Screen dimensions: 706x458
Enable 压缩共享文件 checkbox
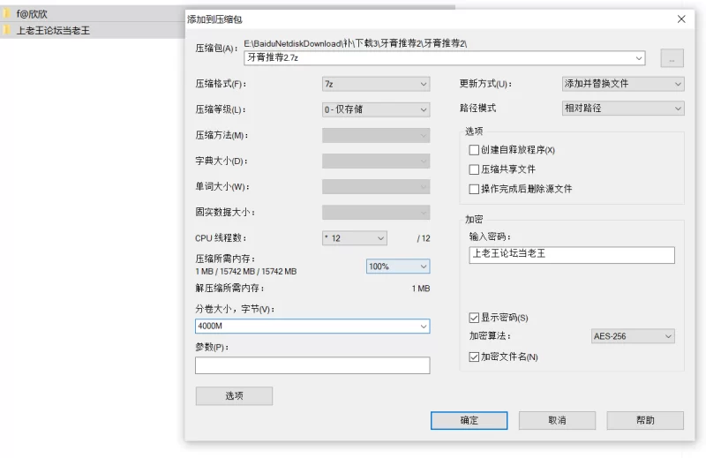(x=474, y=169)
